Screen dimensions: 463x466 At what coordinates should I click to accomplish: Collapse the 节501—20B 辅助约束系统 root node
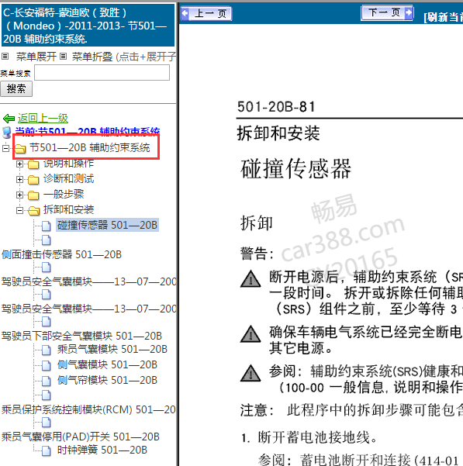5,148
